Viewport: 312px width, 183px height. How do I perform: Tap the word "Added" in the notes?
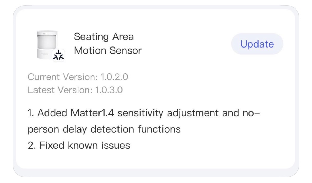(51, 115)
